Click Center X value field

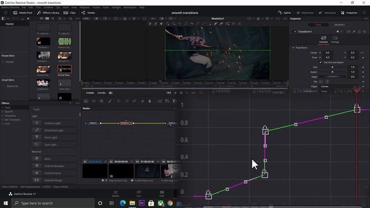point(328,53)
